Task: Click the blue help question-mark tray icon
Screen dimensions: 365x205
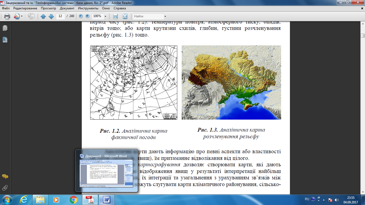Action: pyautogui.click(x=313, y=199)
